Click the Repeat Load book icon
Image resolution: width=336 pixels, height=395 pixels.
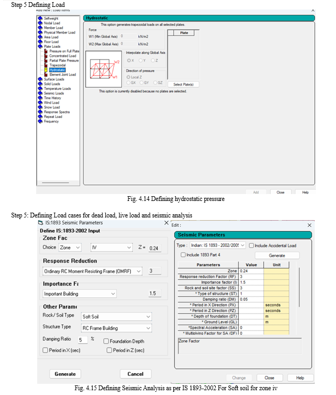(x=40, y=116)
